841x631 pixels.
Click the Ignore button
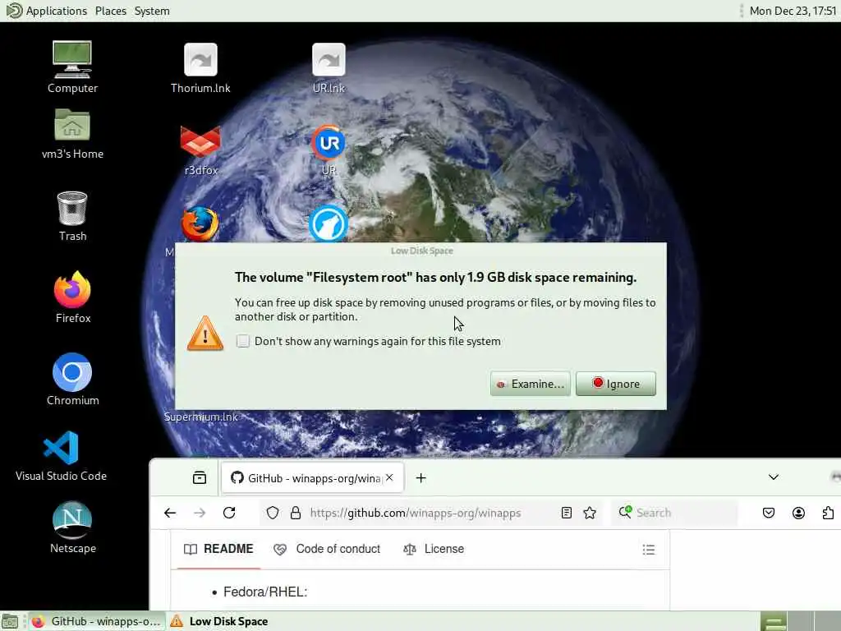616,384
